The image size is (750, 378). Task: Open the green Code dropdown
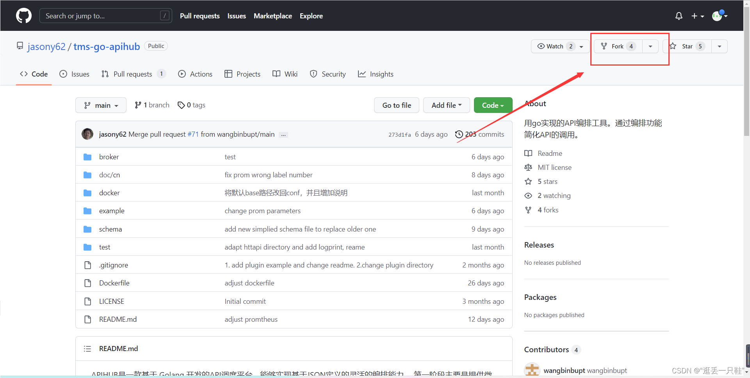[493, 105]
